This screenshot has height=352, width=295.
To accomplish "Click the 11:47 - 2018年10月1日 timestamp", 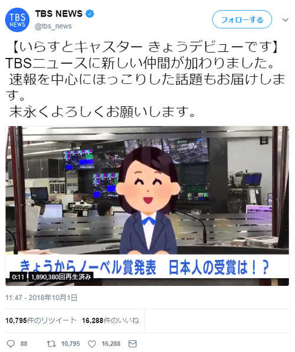I will [x=41, y=298].
